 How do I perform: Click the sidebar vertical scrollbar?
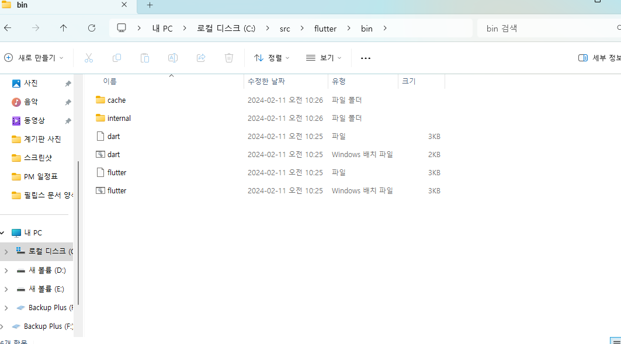(78, 233)
